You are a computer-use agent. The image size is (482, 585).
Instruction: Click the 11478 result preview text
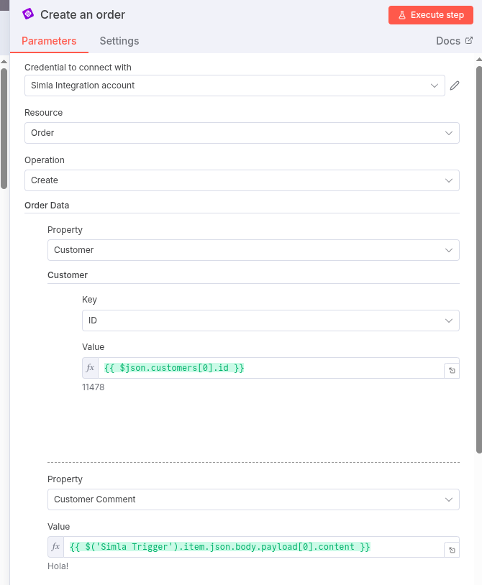click(x=93, y=387)
